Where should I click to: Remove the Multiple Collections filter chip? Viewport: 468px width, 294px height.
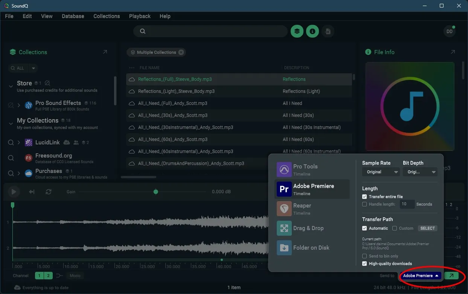click(x=181, y=52)
